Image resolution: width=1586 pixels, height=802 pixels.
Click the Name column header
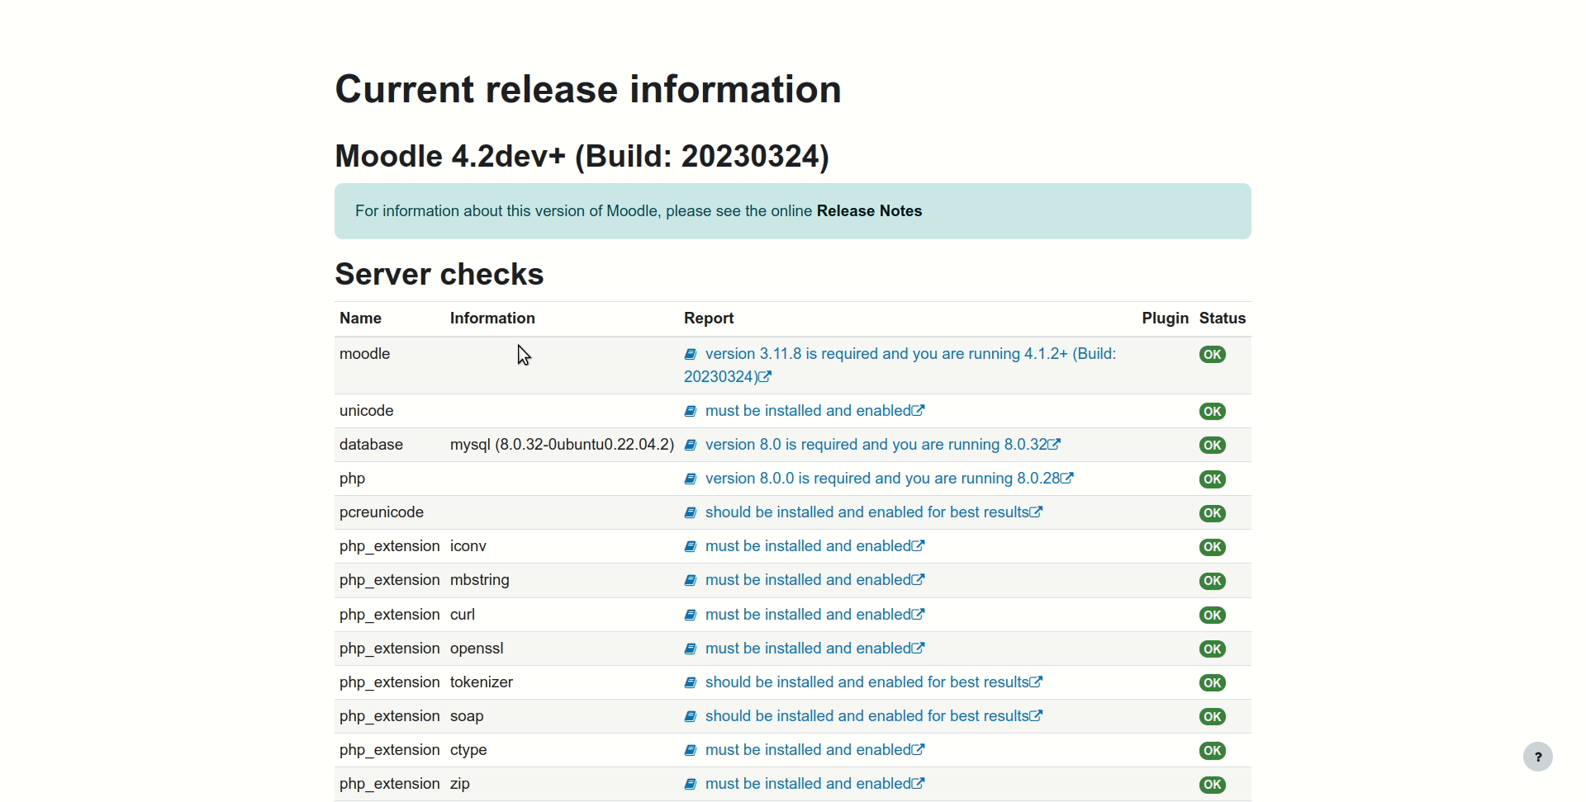pos(361,318)
